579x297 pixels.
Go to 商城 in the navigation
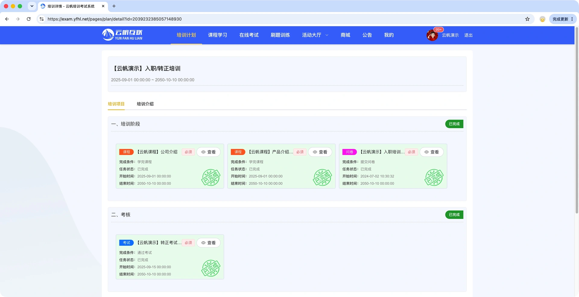point(345,35)
